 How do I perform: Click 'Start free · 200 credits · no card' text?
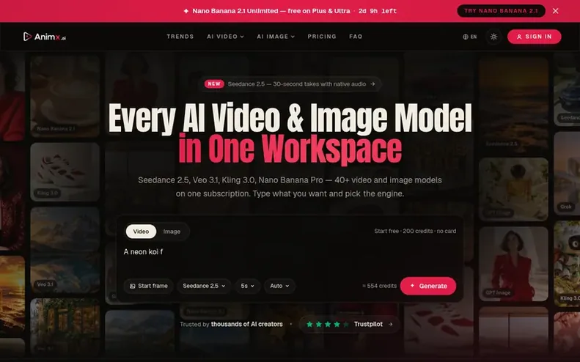point(415,231)
